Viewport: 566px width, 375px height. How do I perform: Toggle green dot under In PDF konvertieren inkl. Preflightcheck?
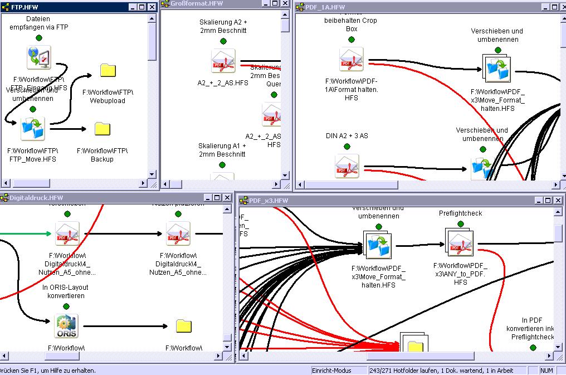point(533,348)
